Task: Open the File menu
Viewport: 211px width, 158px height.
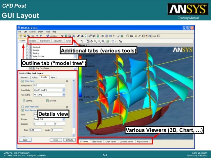Action: point(20,32)
